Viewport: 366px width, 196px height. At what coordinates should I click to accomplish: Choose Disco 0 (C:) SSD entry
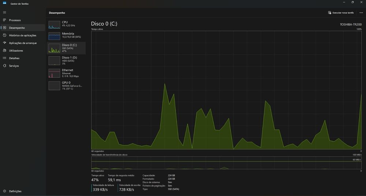[x=66, y=48]
